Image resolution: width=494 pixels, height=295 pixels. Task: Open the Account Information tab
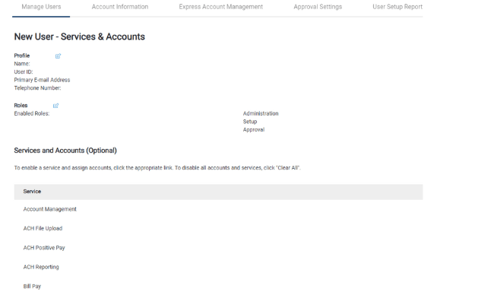pos(120,7)
